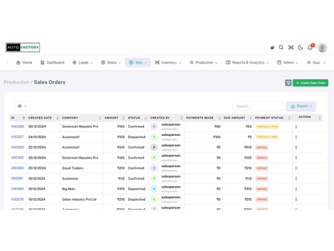
Task: Open action menu for order #SO280
Action: (296, 189)
